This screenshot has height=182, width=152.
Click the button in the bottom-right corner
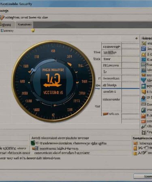pyautogui.click(x=143, y=176)
